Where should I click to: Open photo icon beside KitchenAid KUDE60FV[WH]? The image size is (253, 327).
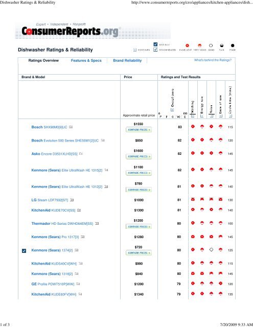80,294
